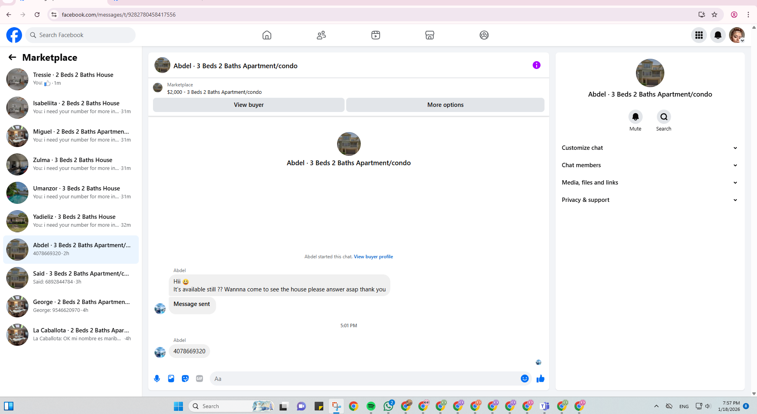
Task: Open the Groups icon in top navigation
Action: pos(484,35)
